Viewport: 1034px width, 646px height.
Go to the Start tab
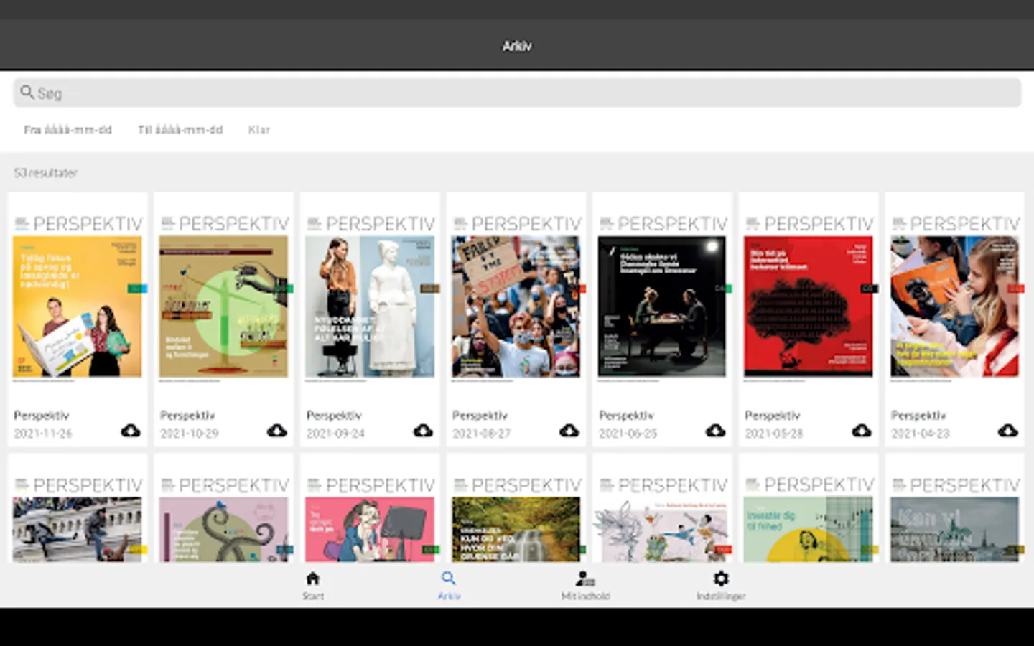point(313,586)
